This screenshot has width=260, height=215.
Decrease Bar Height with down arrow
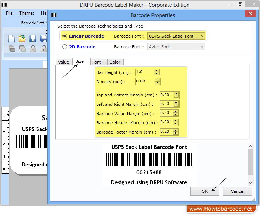click(157, 74)
